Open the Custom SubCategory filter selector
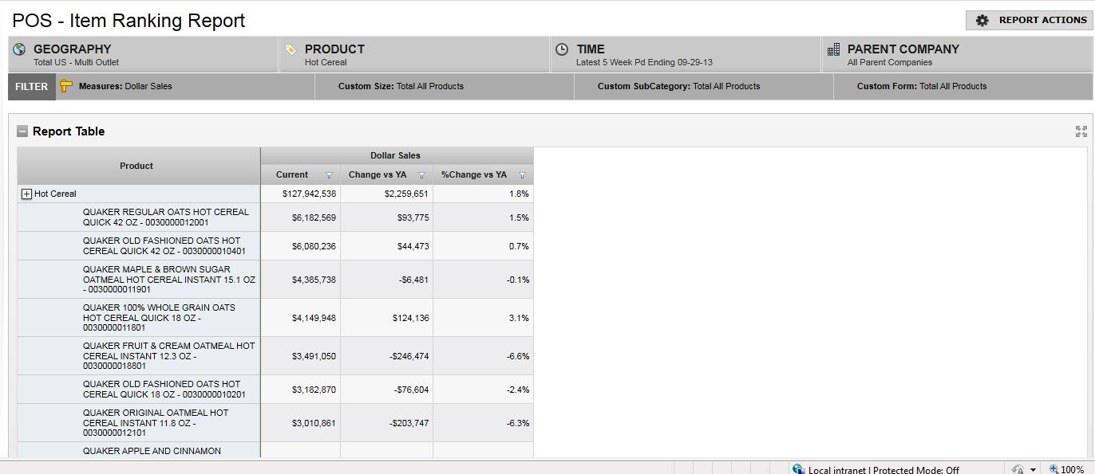Screen dimensions: 1095x474 [678, 86]
